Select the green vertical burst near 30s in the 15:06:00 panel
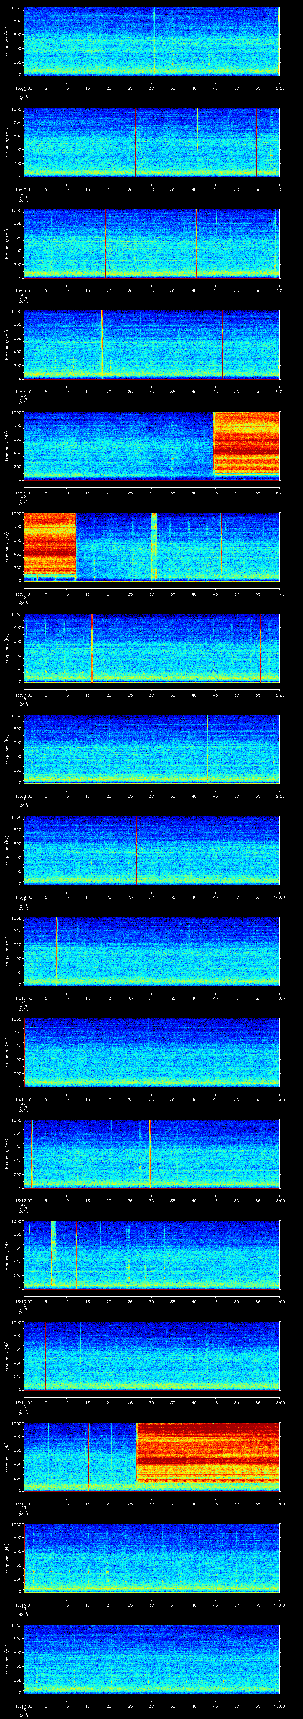The width and height of the screenshot is (303, 1719). coord(154,545)
